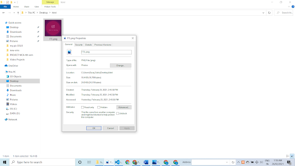Enable the Read-only checkbox
295x166 pixels.
(83, 107)
